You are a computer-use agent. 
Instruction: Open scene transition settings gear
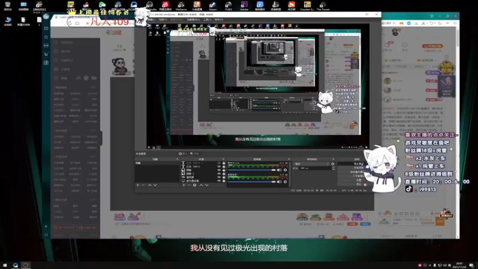pos(333,164)
